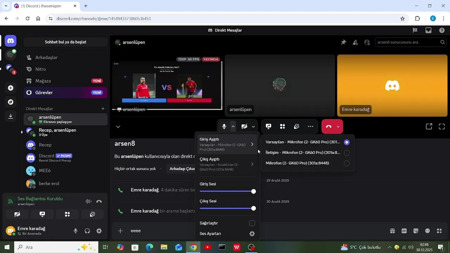450x253 pixels.
Task: Open Discord home from server bar
Action: point(11,41)
